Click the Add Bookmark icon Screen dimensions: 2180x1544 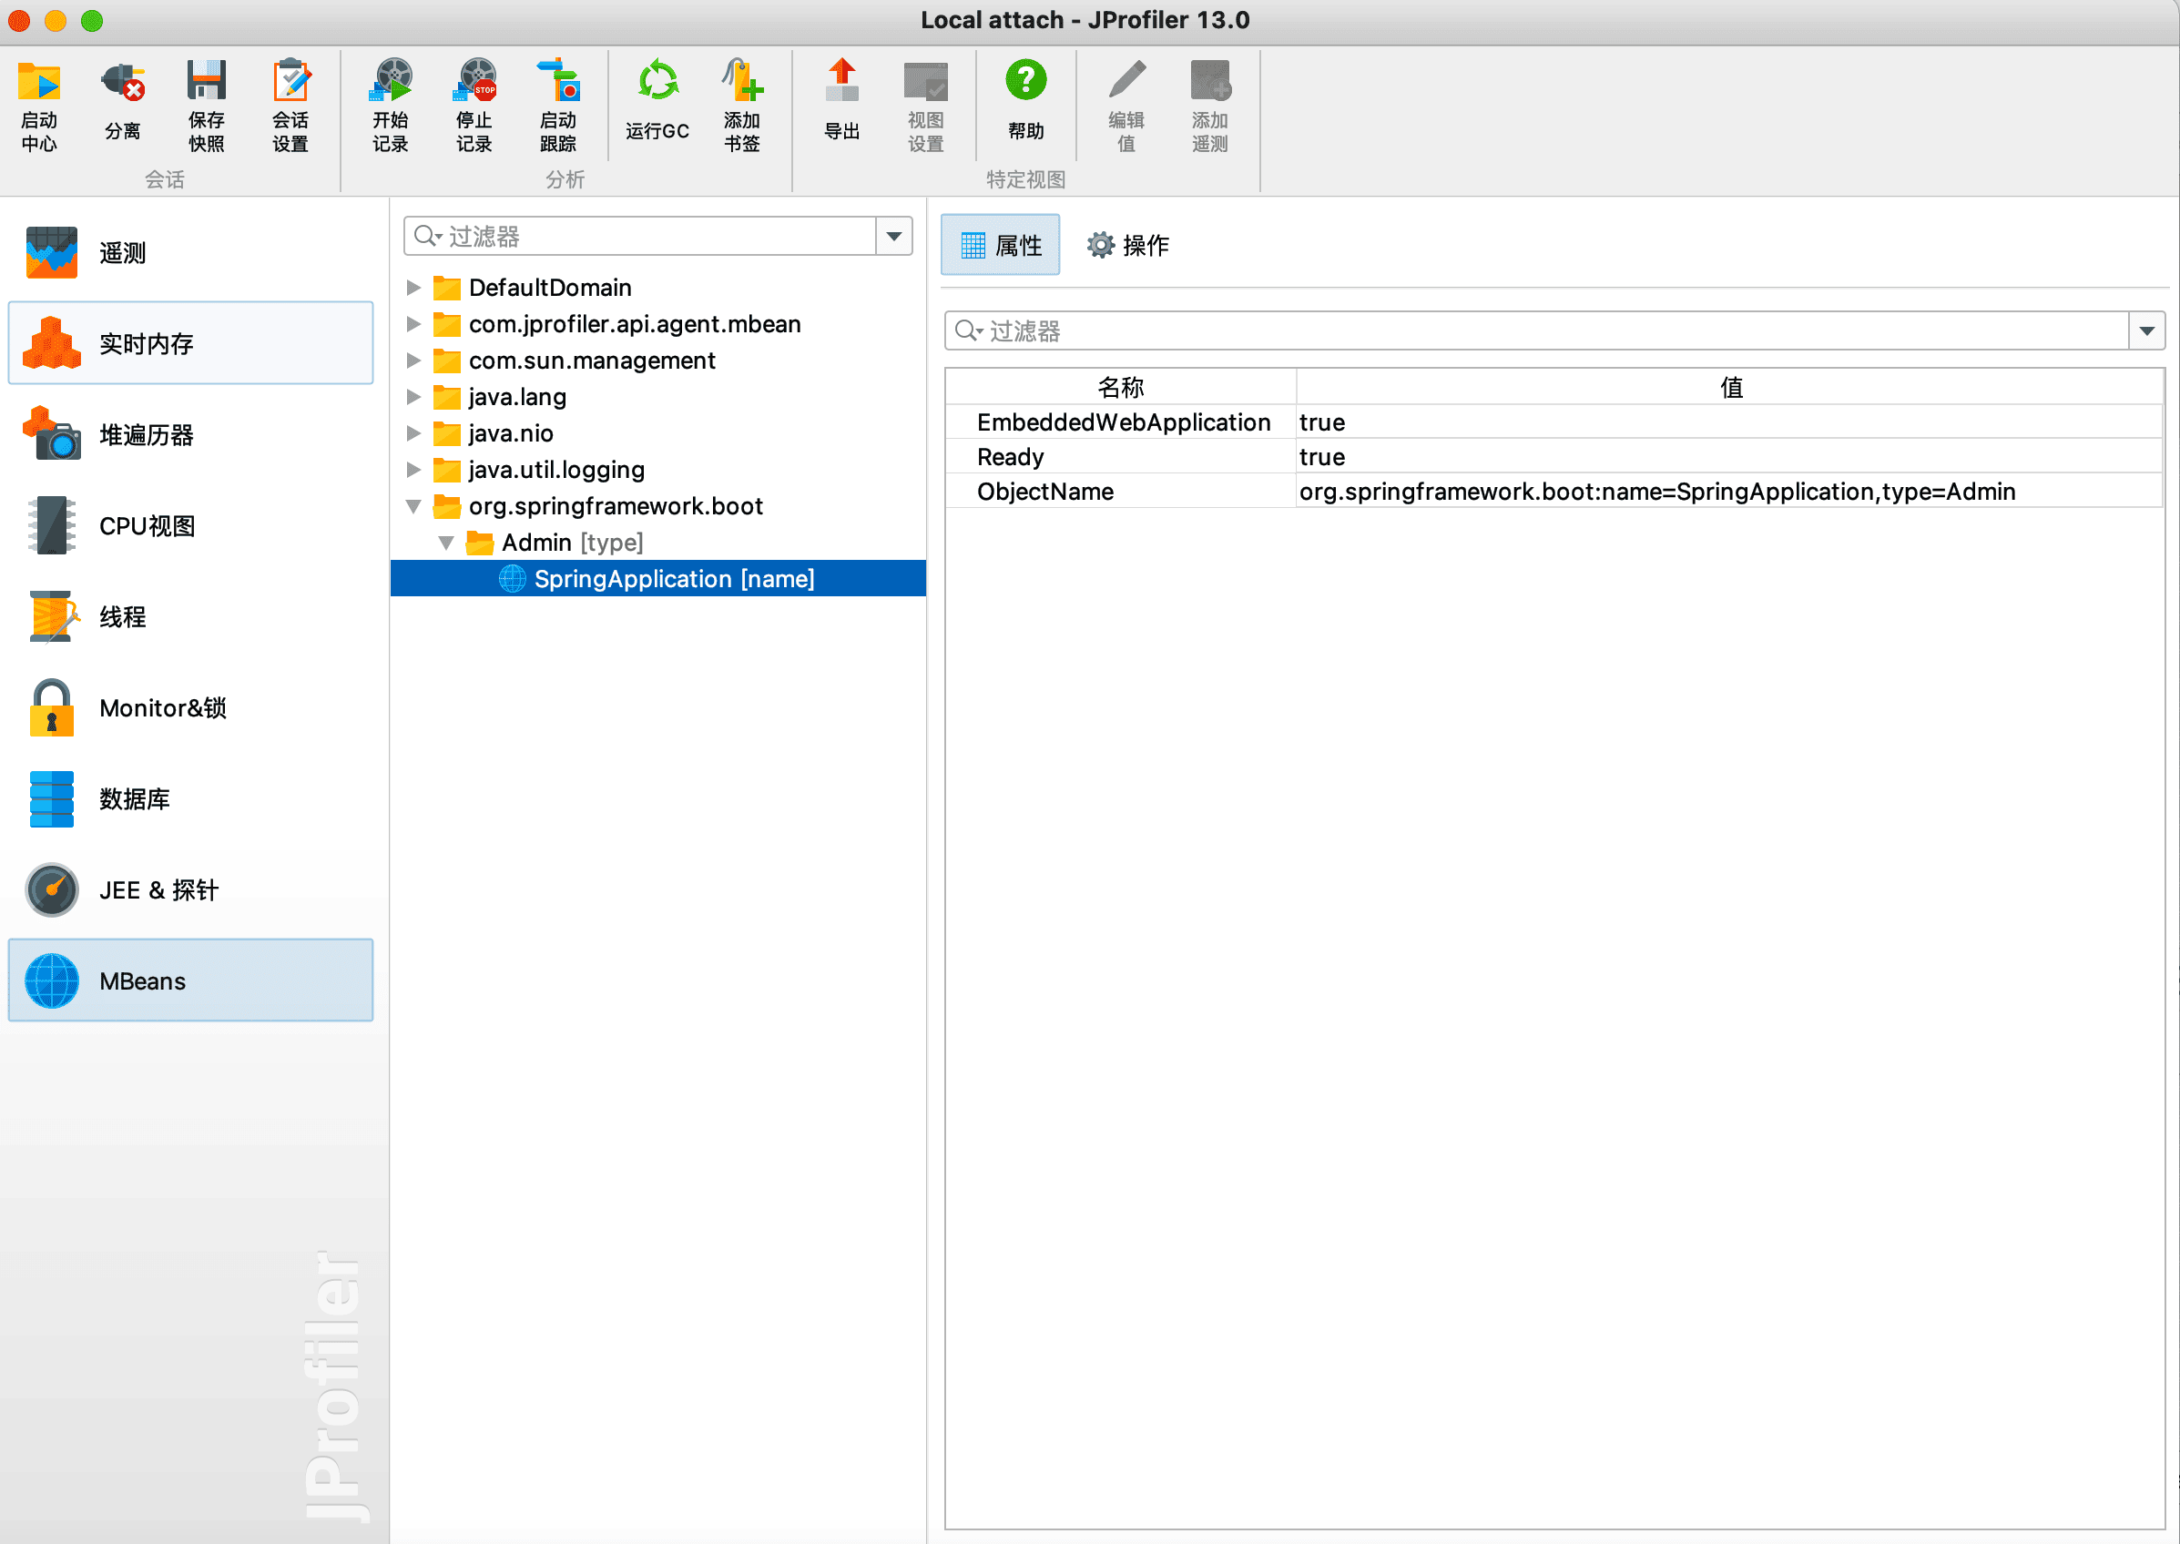[x=741, y=82]
